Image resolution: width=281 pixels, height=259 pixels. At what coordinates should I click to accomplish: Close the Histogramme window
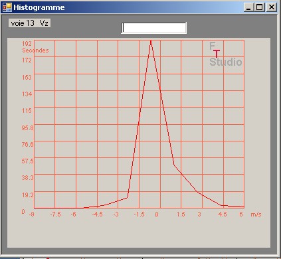271,7
